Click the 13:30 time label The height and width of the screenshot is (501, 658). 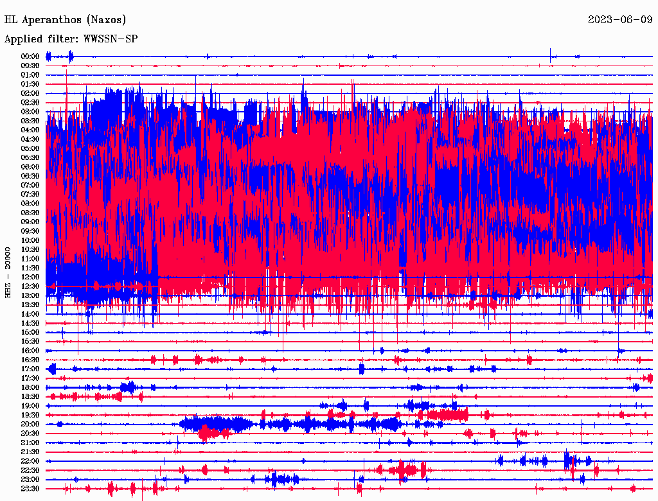point(30,304)
